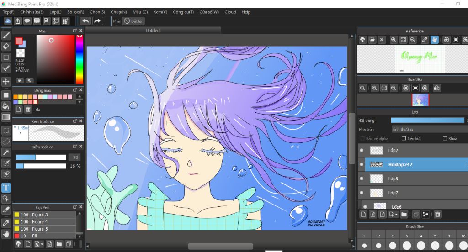Screen dimensions: 468x252
Task: Adjust the brush size slider showing 20
Action: (41, 157)
